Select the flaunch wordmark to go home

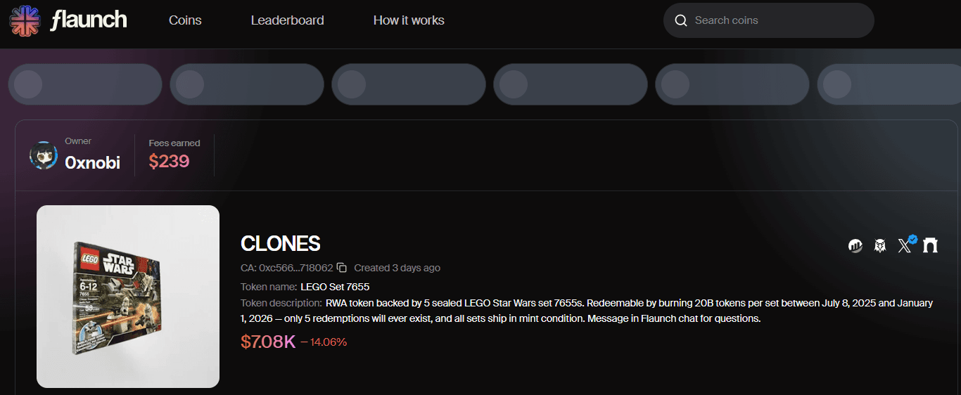(89, 20)
